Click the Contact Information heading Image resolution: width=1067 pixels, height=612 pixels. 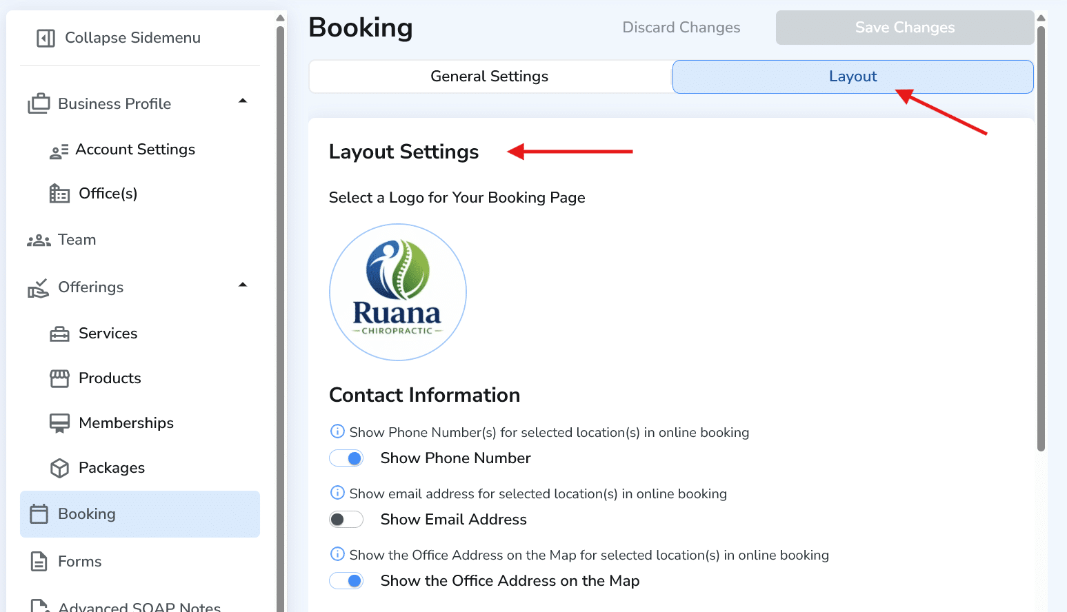[424, 395]
